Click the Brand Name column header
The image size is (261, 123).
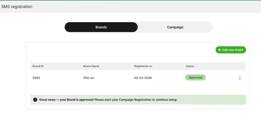(91, 66)
